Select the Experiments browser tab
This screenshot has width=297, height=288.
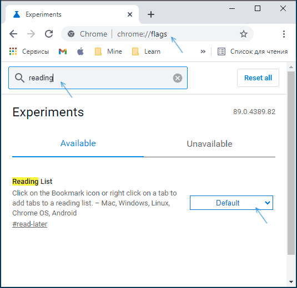[72, 14]
